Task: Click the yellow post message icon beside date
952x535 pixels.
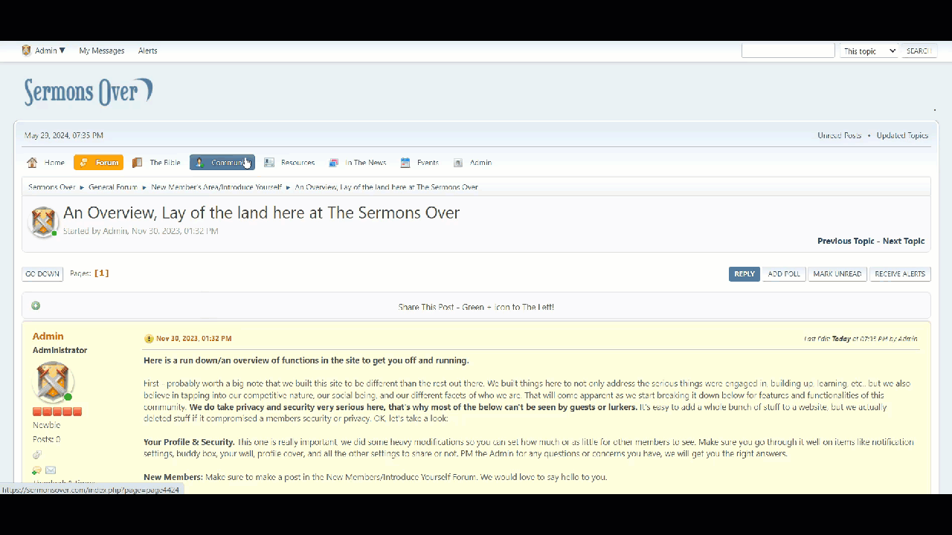Action: [x=149, y=339]
